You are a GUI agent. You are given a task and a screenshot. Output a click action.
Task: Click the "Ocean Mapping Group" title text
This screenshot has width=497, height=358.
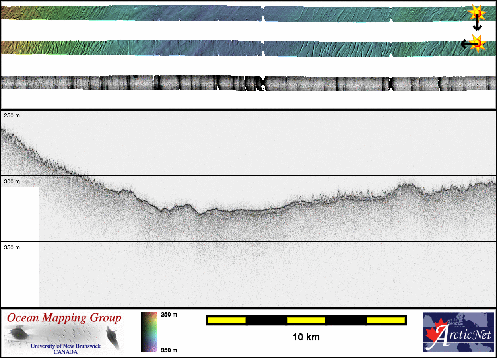click(64, 318)
